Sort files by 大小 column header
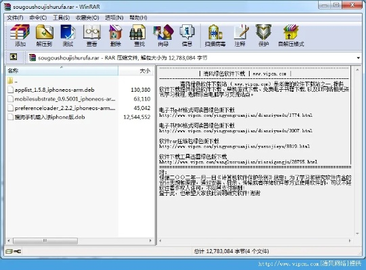Viewport: 366px width, 270px height. click(x=135, y=71)
